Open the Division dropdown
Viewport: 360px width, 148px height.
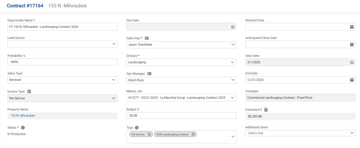tap(233, 62)
